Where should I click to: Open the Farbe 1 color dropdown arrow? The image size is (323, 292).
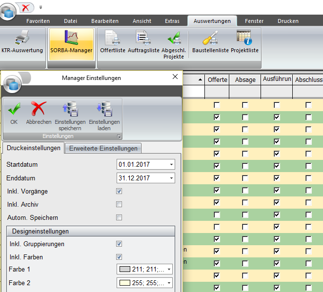[x=169, y=269]
